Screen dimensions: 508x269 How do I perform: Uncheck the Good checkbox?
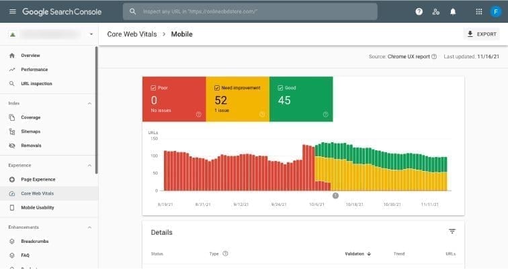(281, 87)
